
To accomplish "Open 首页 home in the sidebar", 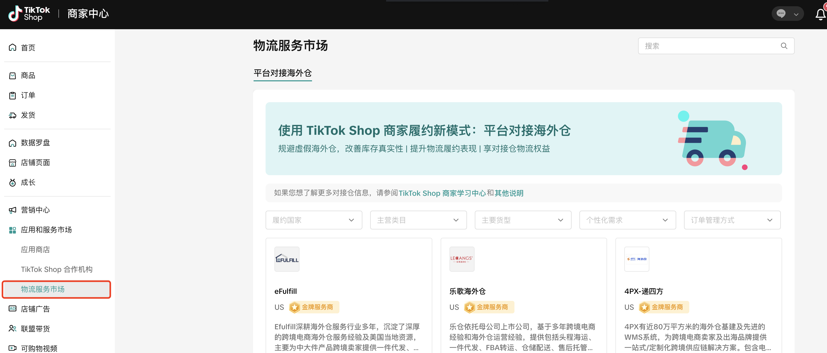I will click(x=28, y=47).
